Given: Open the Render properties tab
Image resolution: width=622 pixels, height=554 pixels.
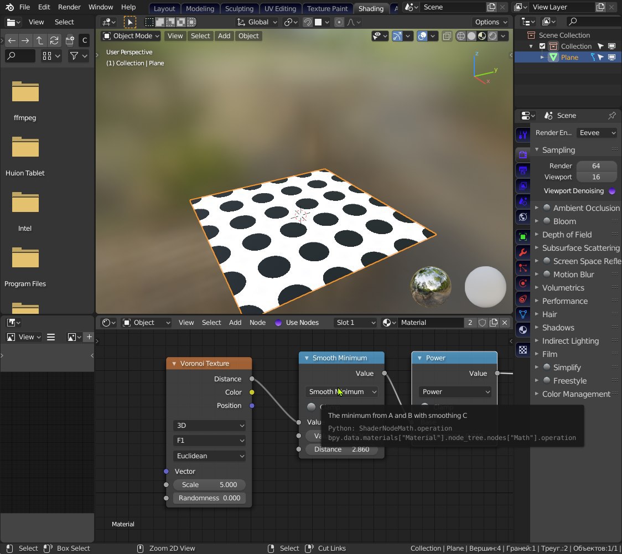Looking at the screenshot, I should [x=523, y=155].
